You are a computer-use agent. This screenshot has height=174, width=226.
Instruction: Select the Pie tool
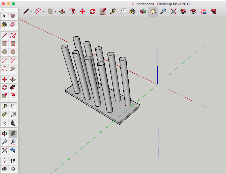point(13,69)
